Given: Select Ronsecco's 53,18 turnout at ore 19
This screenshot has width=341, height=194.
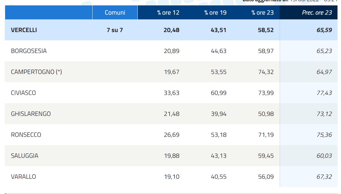Looking at the screenshot, I should (x=219, y=135).
